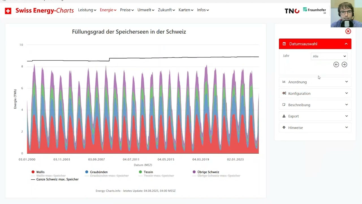Collapse the Datumsauswahl section
This screenshot has height=204, width=362.
pos(315,44)
